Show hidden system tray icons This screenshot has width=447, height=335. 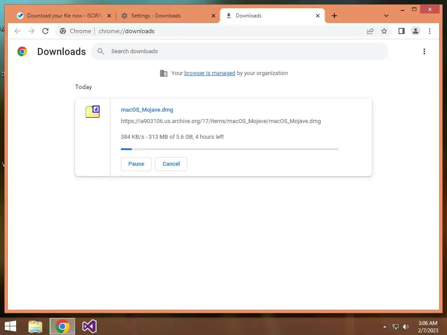385,327
